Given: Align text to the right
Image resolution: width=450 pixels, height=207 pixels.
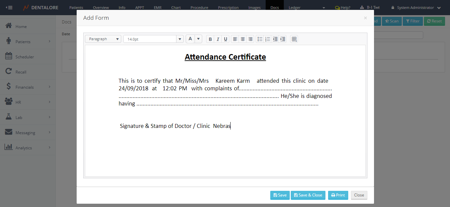Looking at the screenshot, I should (250, 39).
